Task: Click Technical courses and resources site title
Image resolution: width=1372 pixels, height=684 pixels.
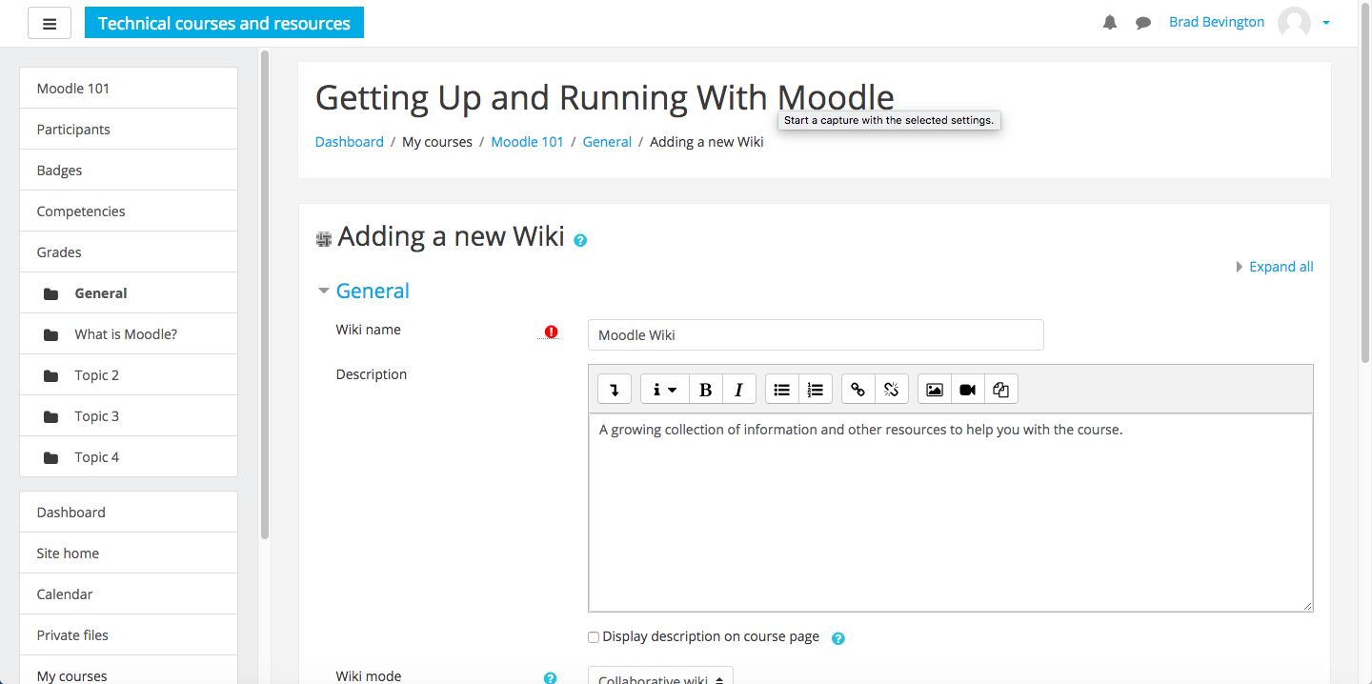Action: (224, 23)
